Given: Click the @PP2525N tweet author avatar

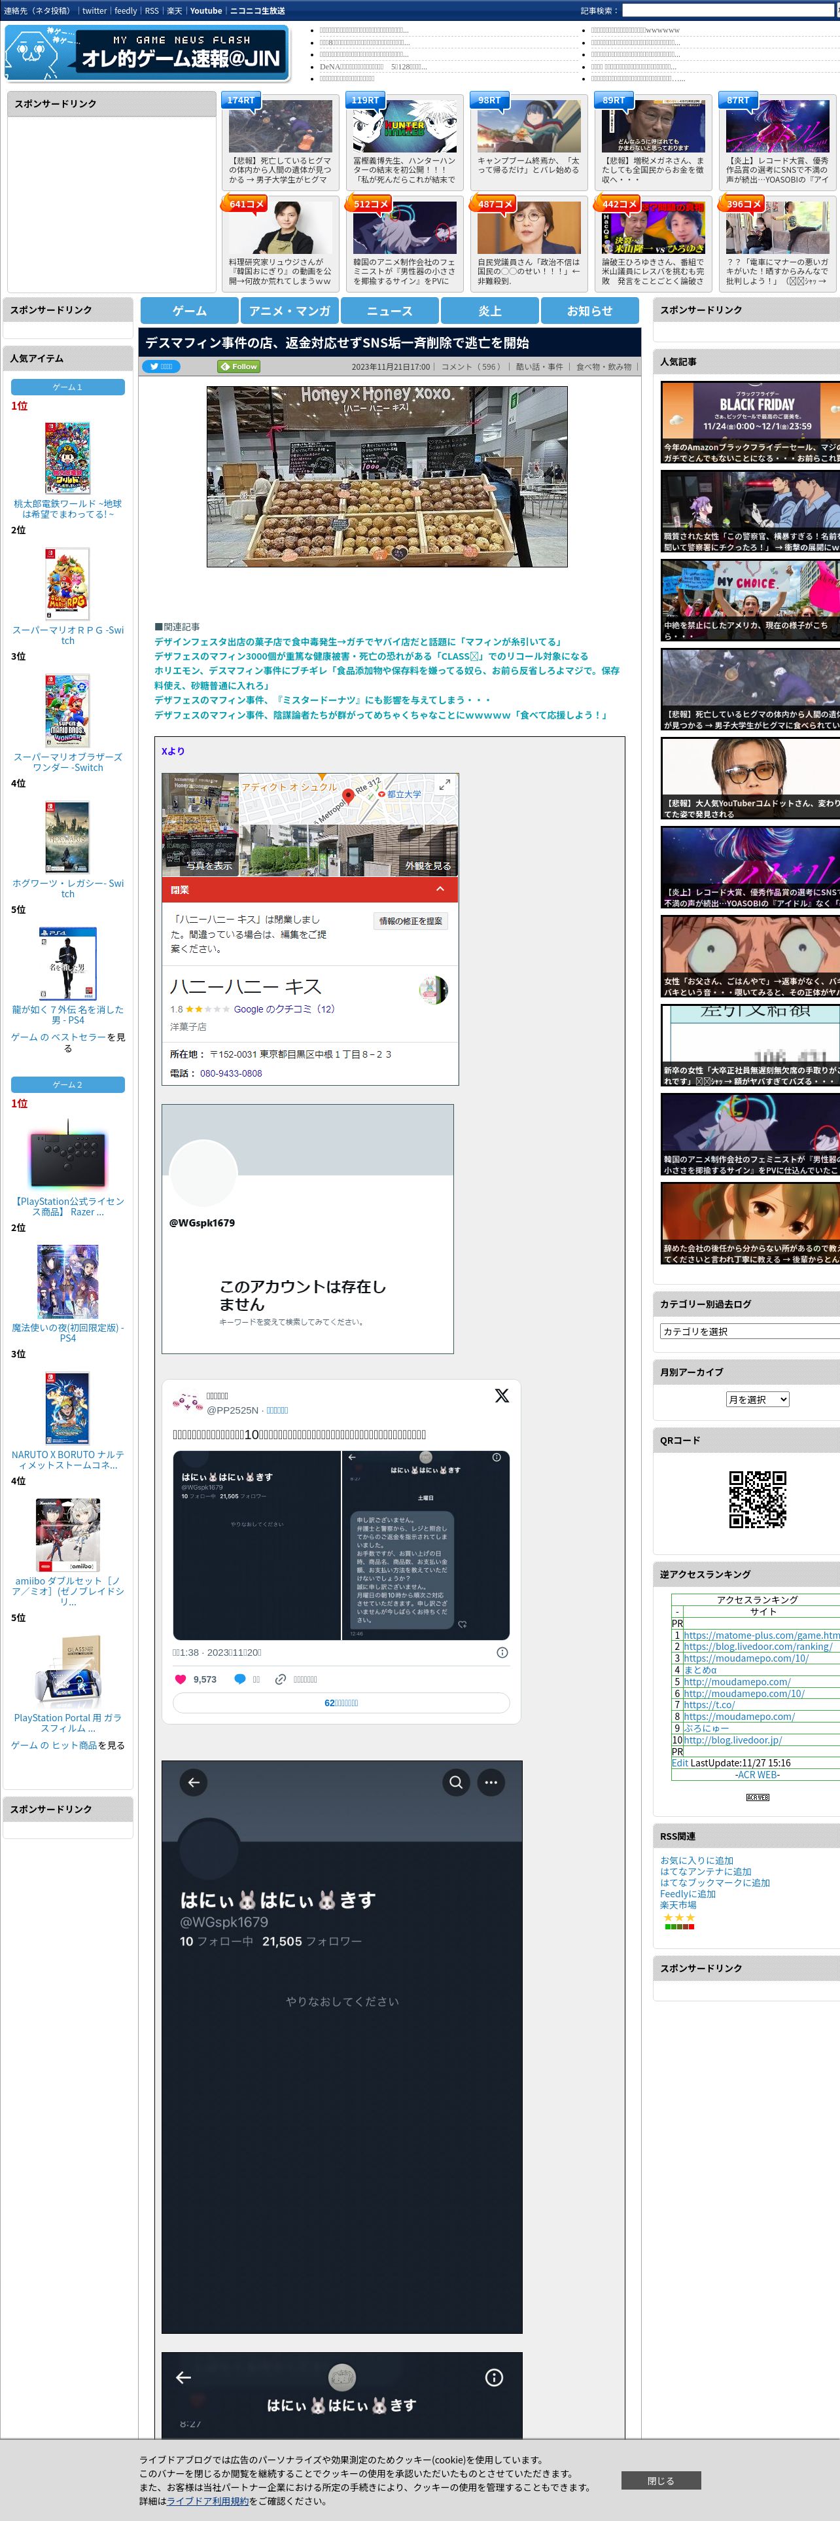Looking at the screenshot, I should (186, 1403).
